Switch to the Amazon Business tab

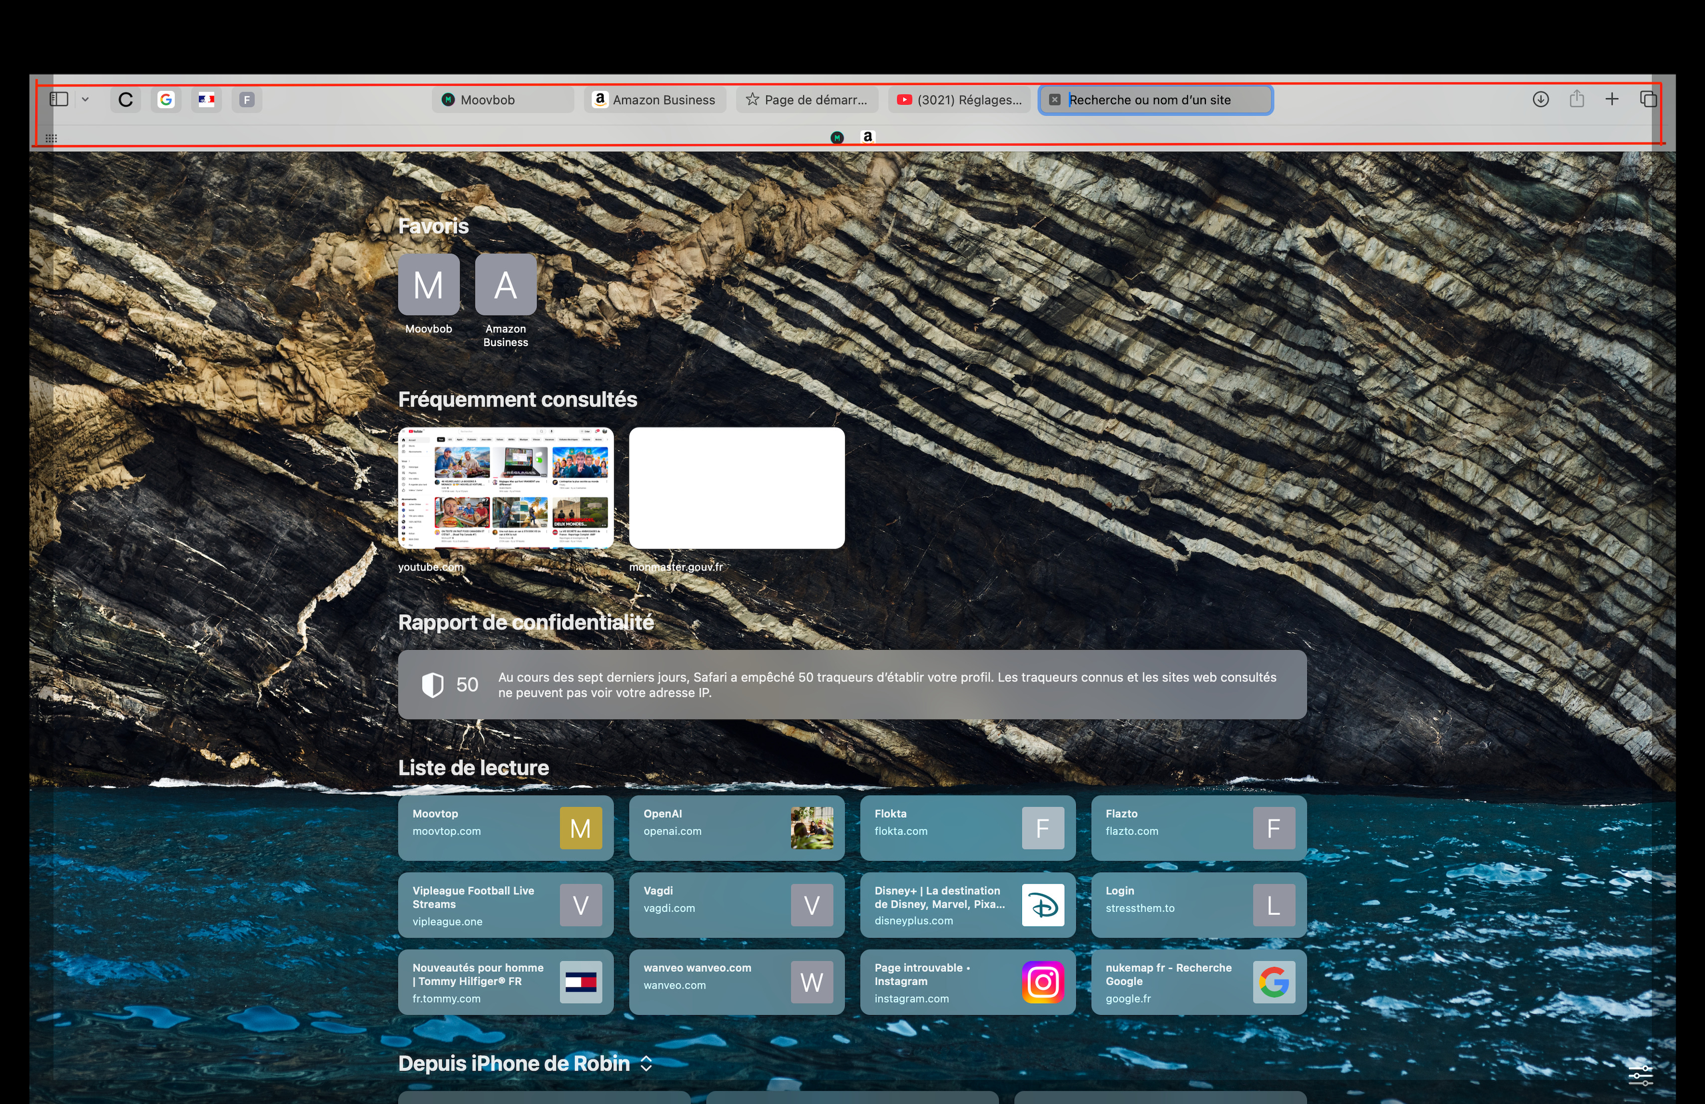pos(655,100)
